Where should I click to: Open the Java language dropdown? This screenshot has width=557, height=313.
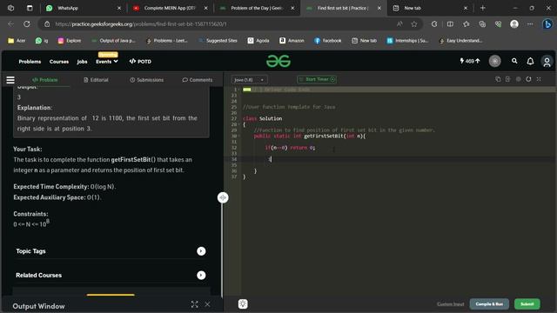click(x=249, y=80)
